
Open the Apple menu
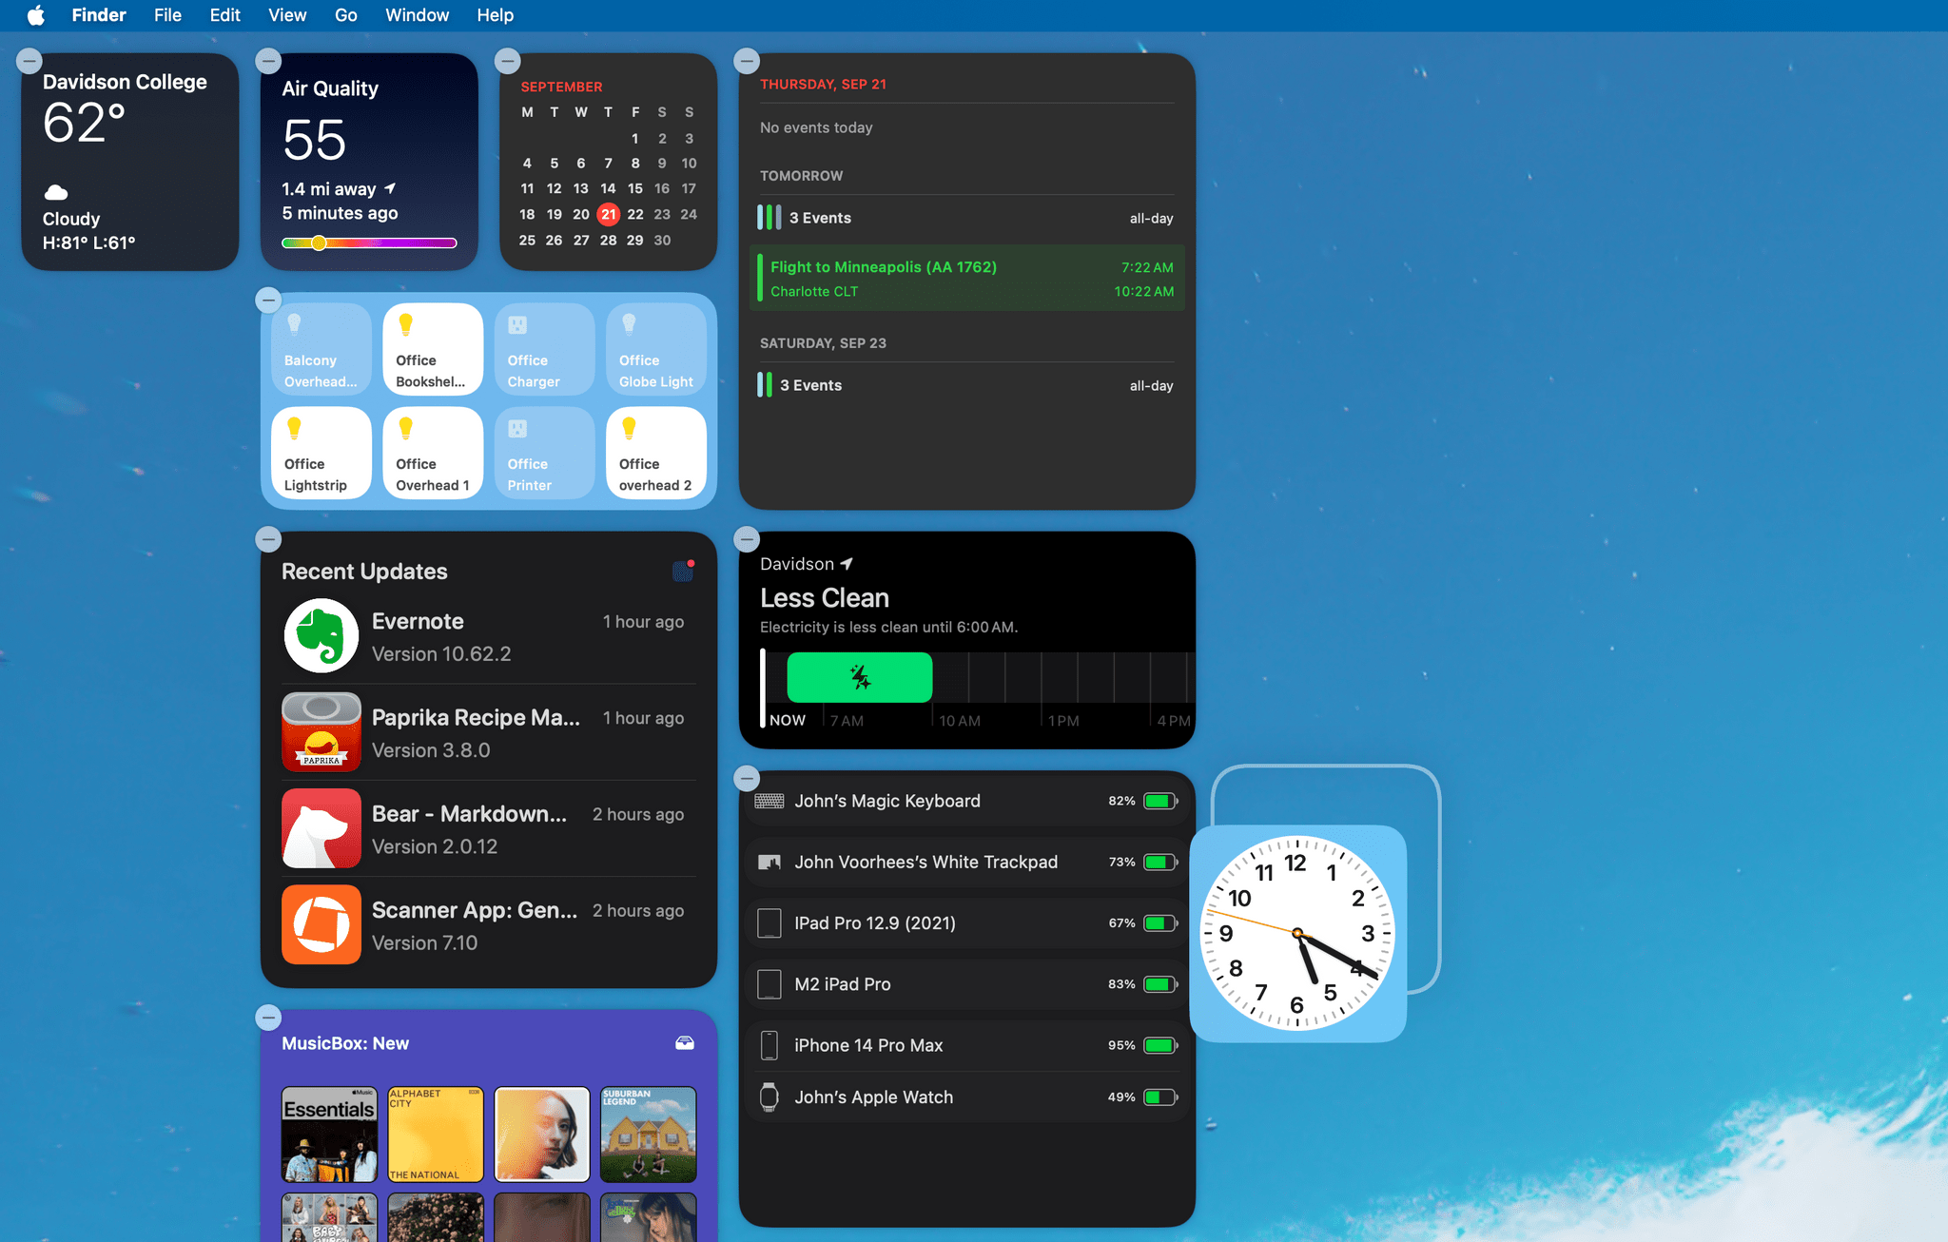[36, 15]
